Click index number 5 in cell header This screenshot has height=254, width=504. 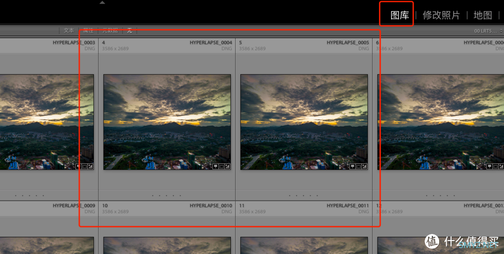click(240, 43)
